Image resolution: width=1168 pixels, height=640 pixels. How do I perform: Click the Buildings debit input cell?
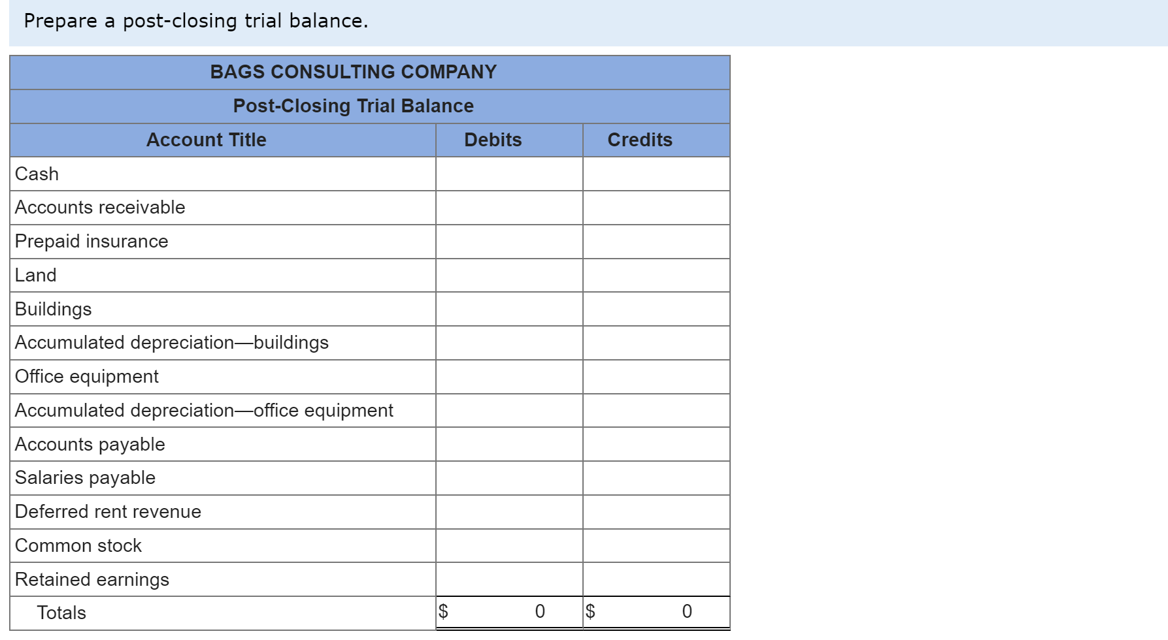point(509,309)
